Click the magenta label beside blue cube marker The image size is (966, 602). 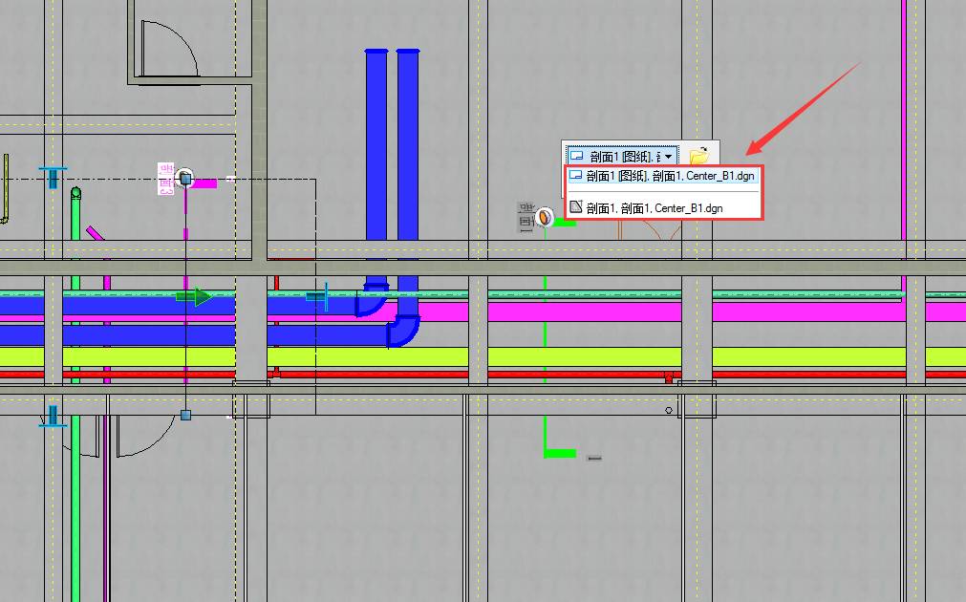[x=165, y=179]
